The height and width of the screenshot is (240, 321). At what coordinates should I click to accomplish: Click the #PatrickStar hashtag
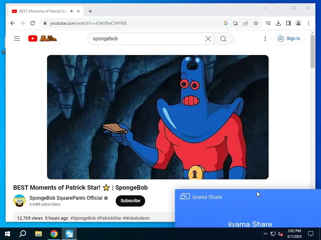coord(109,218)
